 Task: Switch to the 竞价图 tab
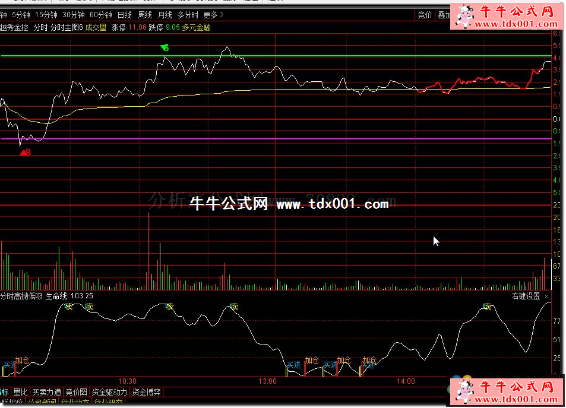[76, 392]
